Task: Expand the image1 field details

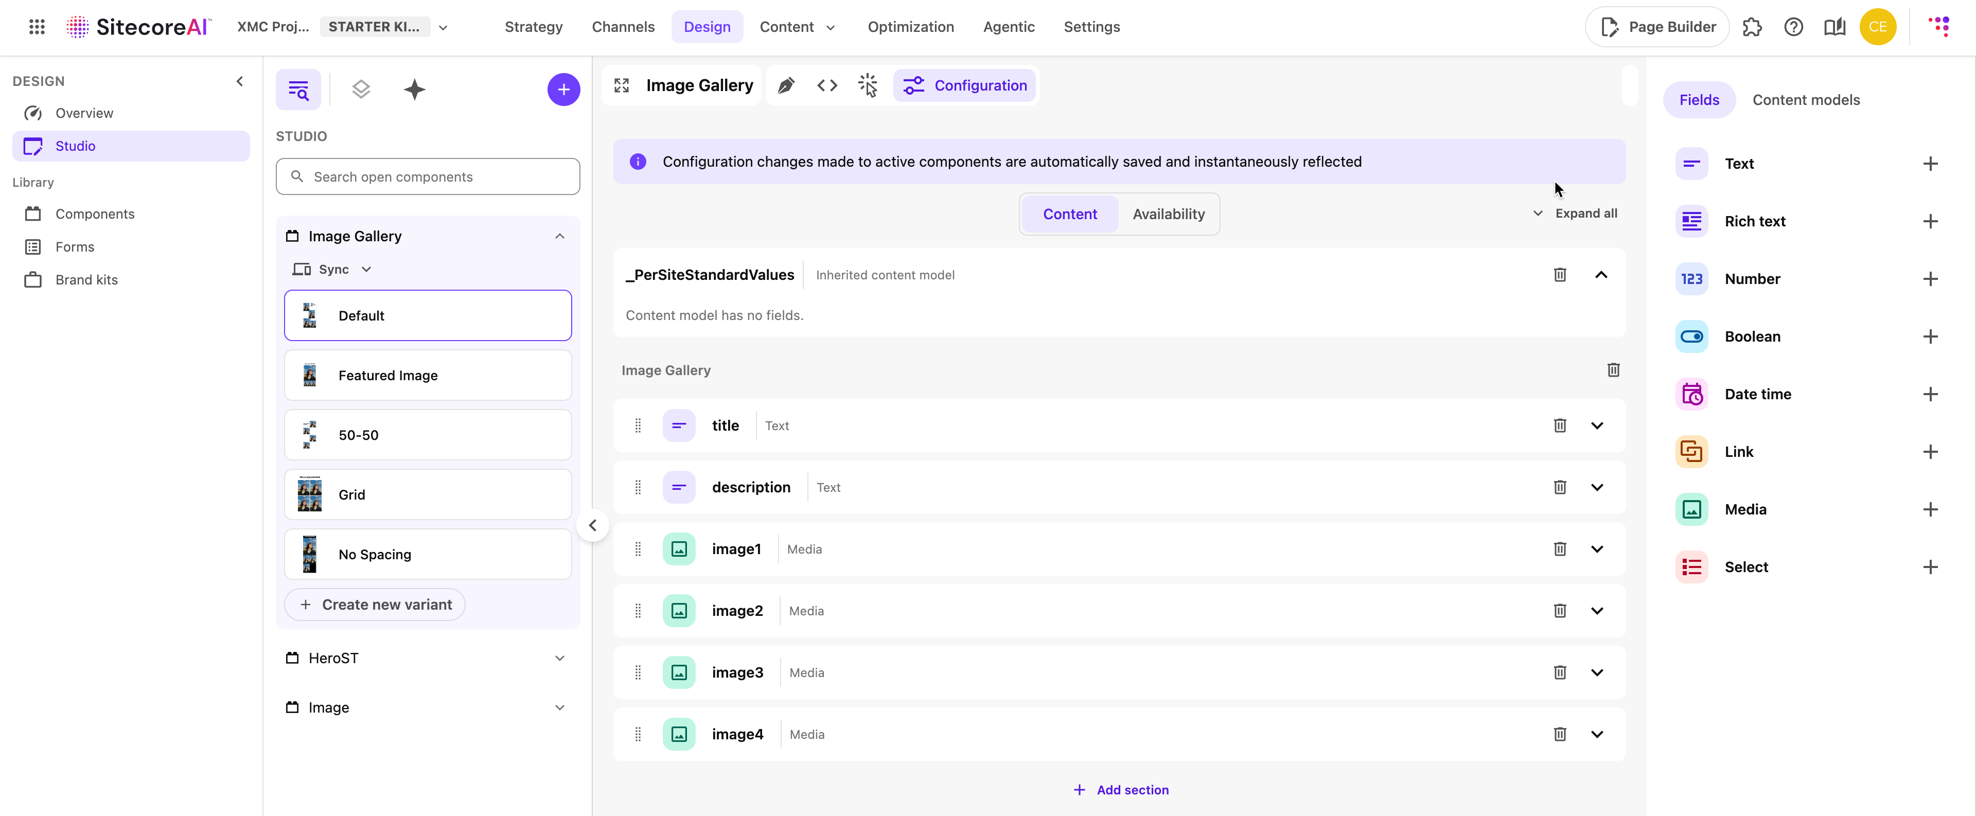Action: coord(1597,549)
